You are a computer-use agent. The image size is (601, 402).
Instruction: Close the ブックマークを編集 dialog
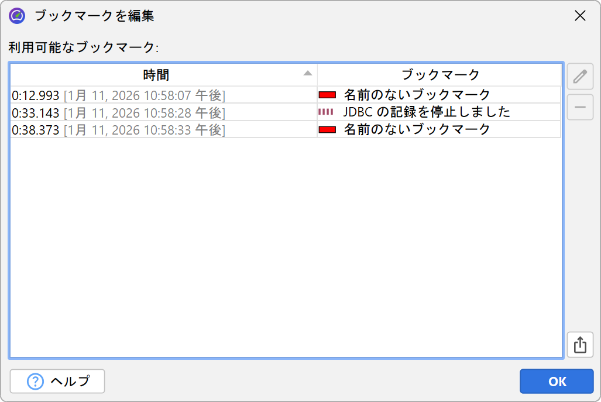pos(580,16)
